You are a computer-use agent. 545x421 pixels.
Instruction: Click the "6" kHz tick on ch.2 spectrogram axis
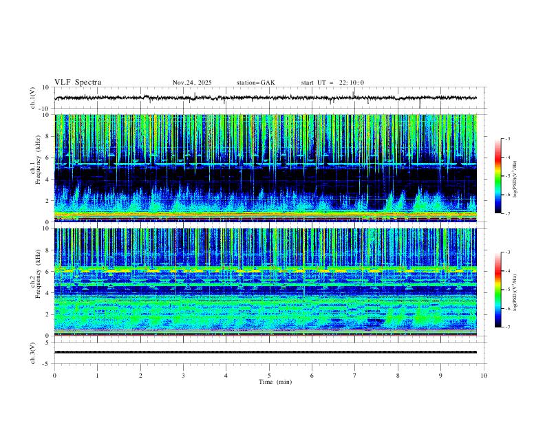click(48, 271)
